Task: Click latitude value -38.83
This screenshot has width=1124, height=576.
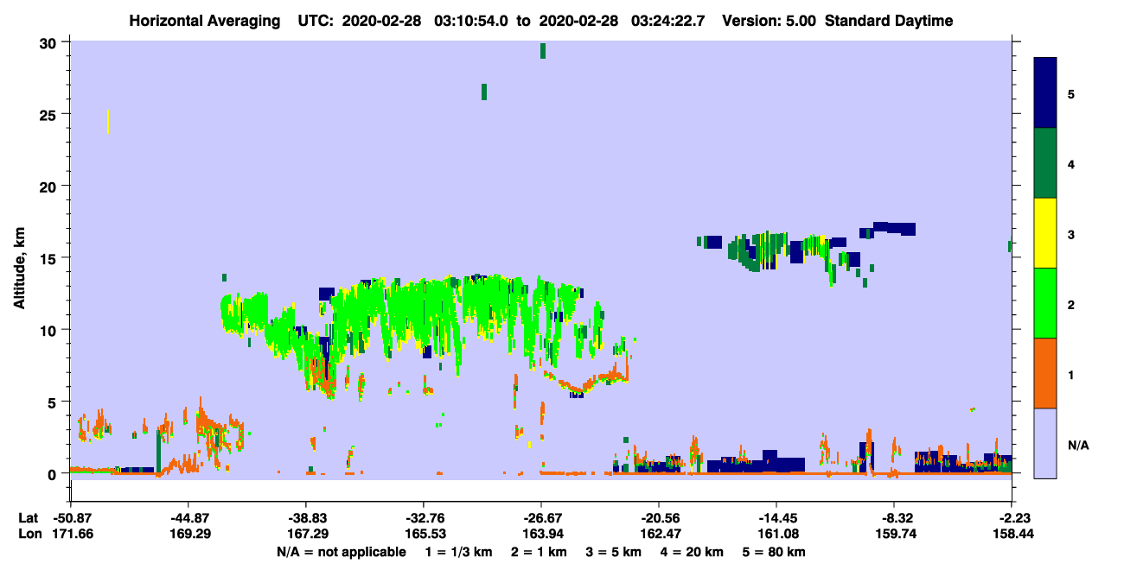Action: pos(305,518)
